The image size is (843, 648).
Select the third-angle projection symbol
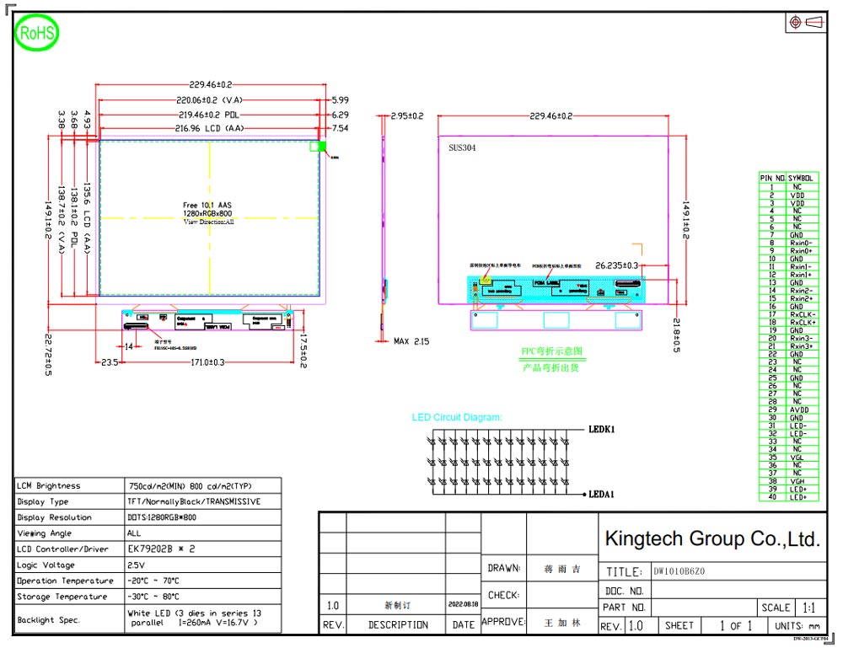[808, 21]
